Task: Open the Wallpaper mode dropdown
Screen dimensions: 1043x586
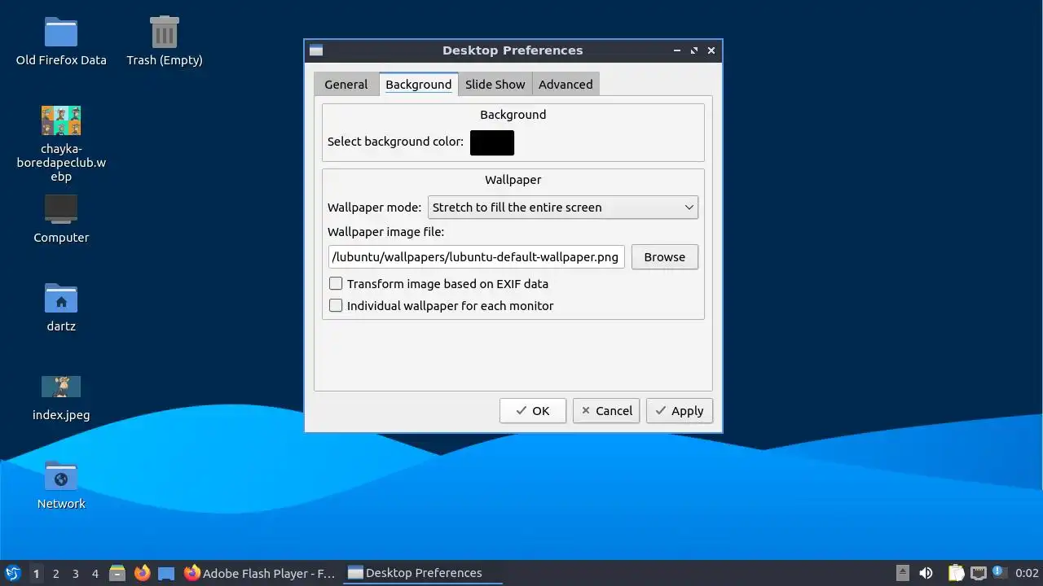Action: point(563,207)
